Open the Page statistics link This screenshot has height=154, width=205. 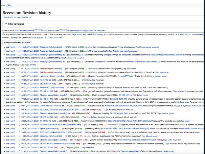tap(74, 30)
